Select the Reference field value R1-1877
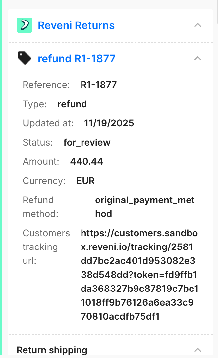Viewport: 218px width, 358px height. pyautogui.click(x=99, y=85)
